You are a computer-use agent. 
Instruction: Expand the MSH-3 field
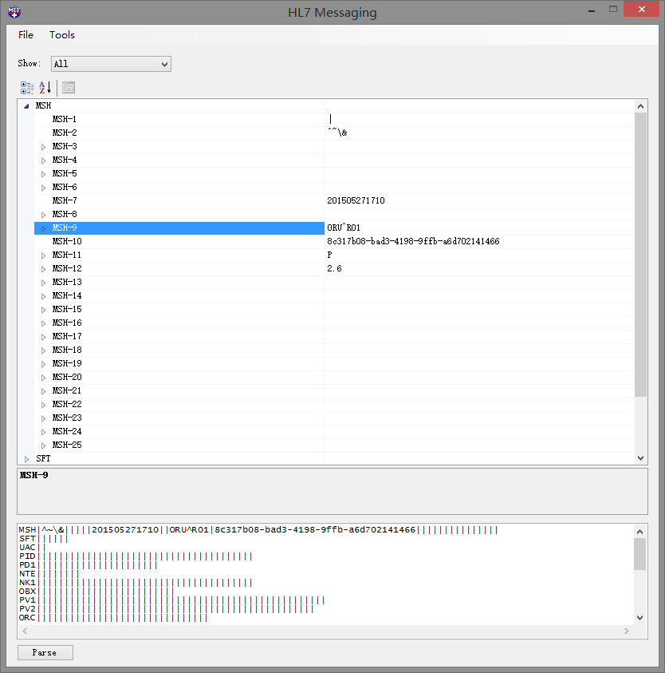click(x=44, y=147)
